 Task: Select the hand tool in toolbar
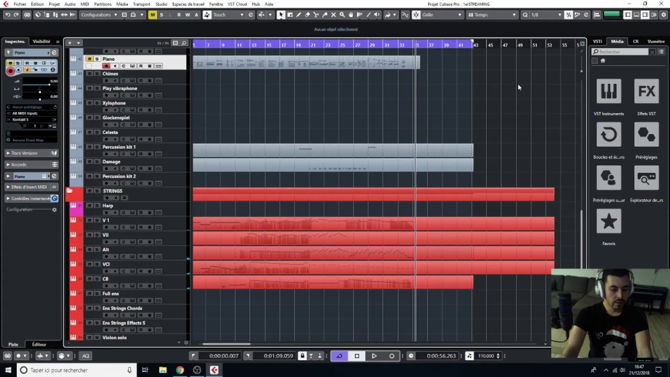[x=351, y=15]
